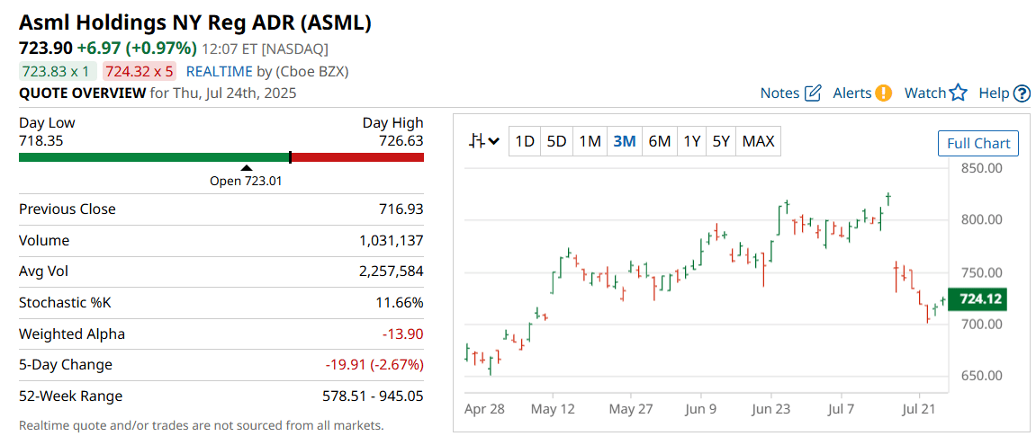Click the Open 723.01 marker triangle
Viewport: 1036px width, 445px height.
coord(246,168)
